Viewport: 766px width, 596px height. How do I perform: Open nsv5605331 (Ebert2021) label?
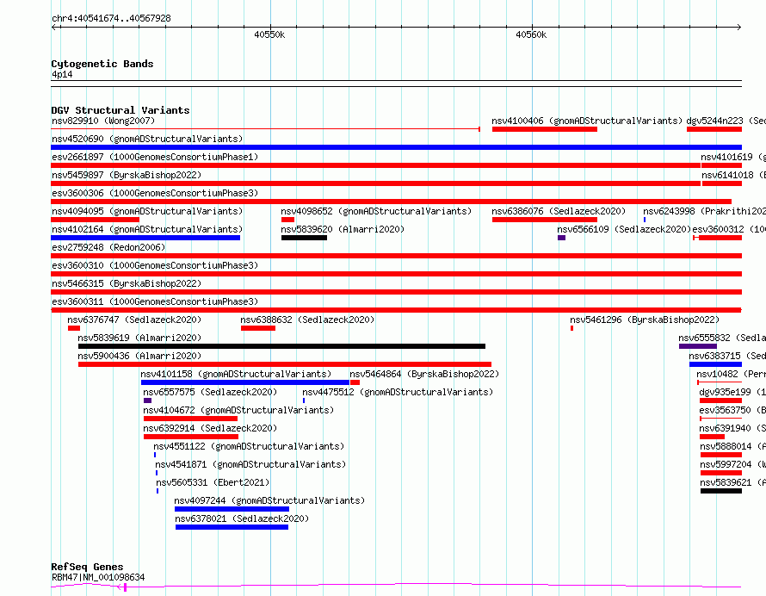(x=213, y=482)
